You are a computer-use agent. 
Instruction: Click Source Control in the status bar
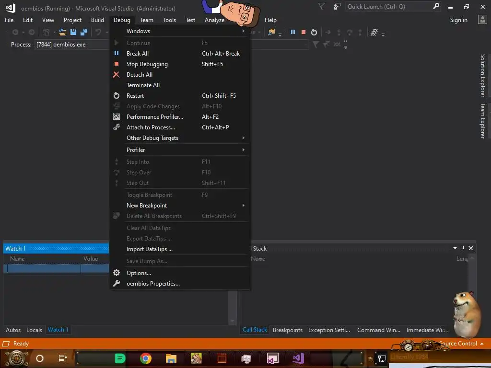tap(458, 344)
